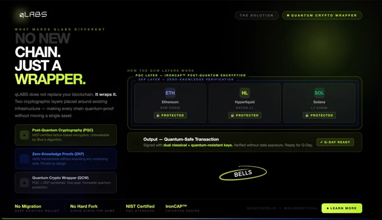The image size is (382, 220).
Task: Click the 'It wraps it.' bold text
Action: 106,94
